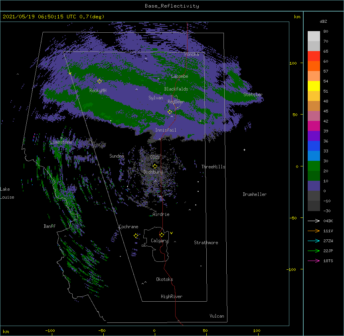Pick the yellow 51-54 dBZ swatch
The width and height of the screenshot is (344, 336).
[x=314, y=86]
